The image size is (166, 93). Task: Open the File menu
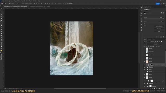3,1
